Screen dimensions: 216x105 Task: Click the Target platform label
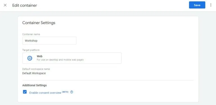click(31, 50)
